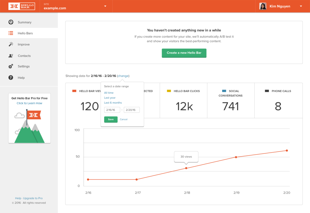Click the Contacts person icon
The width and height of the screenshot is (310, 213).
click(11, 56)
